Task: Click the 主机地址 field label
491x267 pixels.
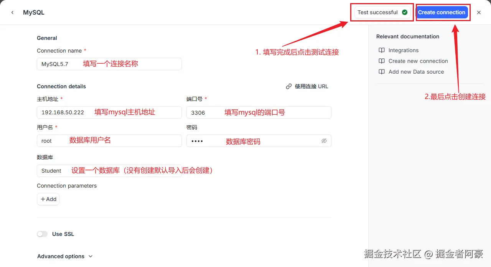Action: 48,99
